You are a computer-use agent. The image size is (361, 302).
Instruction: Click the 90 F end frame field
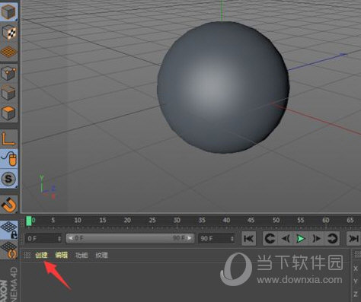pos(216,239)
